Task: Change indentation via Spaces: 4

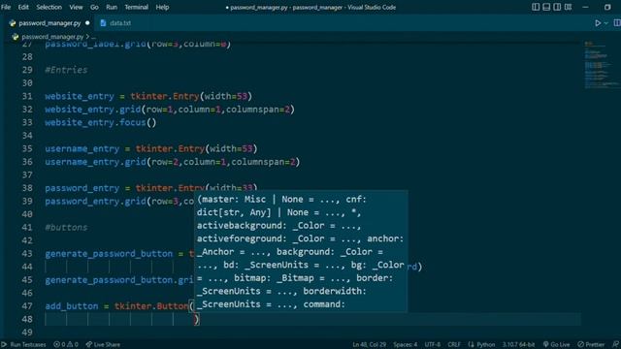Action: pos(406,344)
